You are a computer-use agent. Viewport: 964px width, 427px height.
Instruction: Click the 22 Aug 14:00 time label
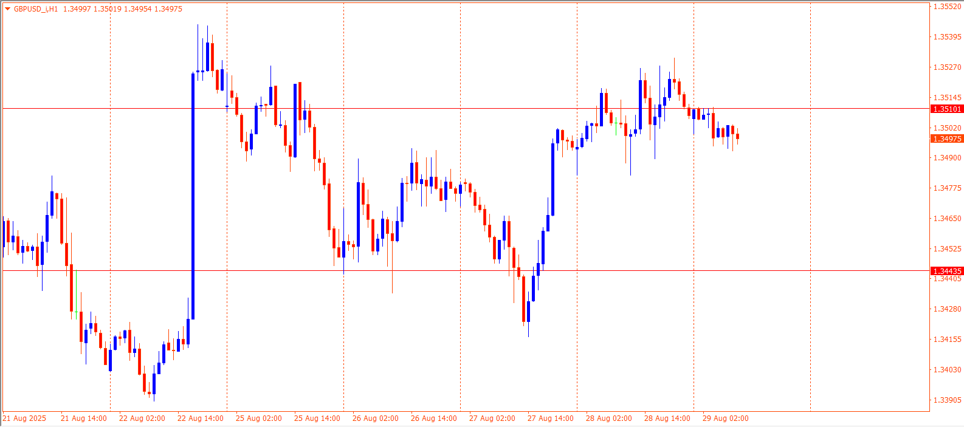click(201, 418)
